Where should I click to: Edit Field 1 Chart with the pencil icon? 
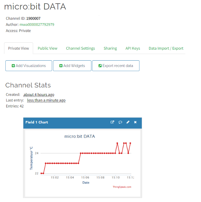coord(128,122)
